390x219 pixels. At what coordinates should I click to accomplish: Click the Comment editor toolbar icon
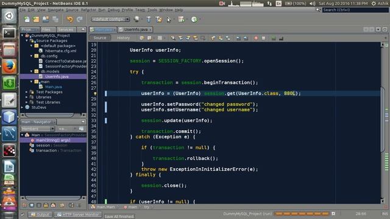click(274, 38)
